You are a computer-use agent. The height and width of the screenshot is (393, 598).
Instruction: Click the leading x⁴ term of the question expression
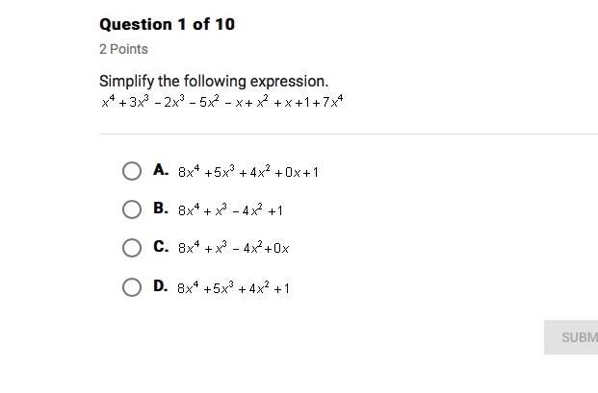coord(108,101)
